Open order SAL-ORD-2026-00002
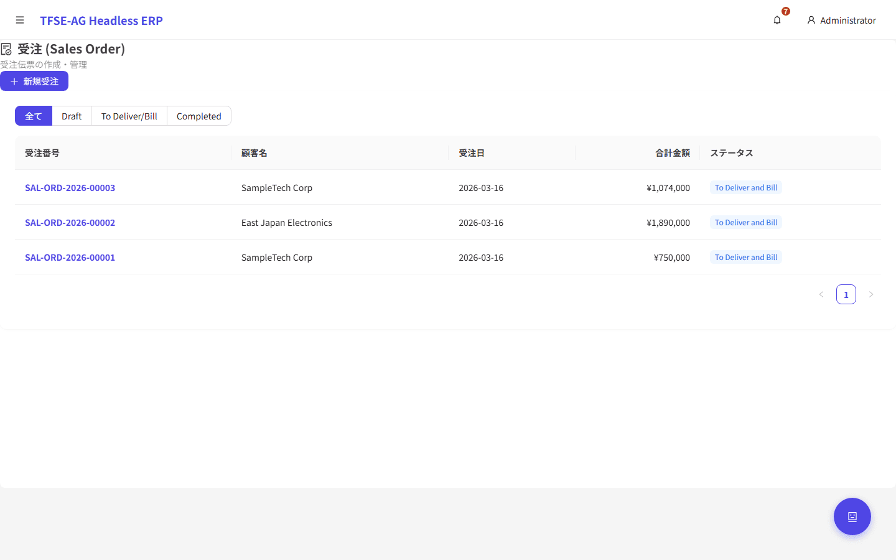Viewport: 896px width, 560px height. pyautogui.click(x=70, y=223)
